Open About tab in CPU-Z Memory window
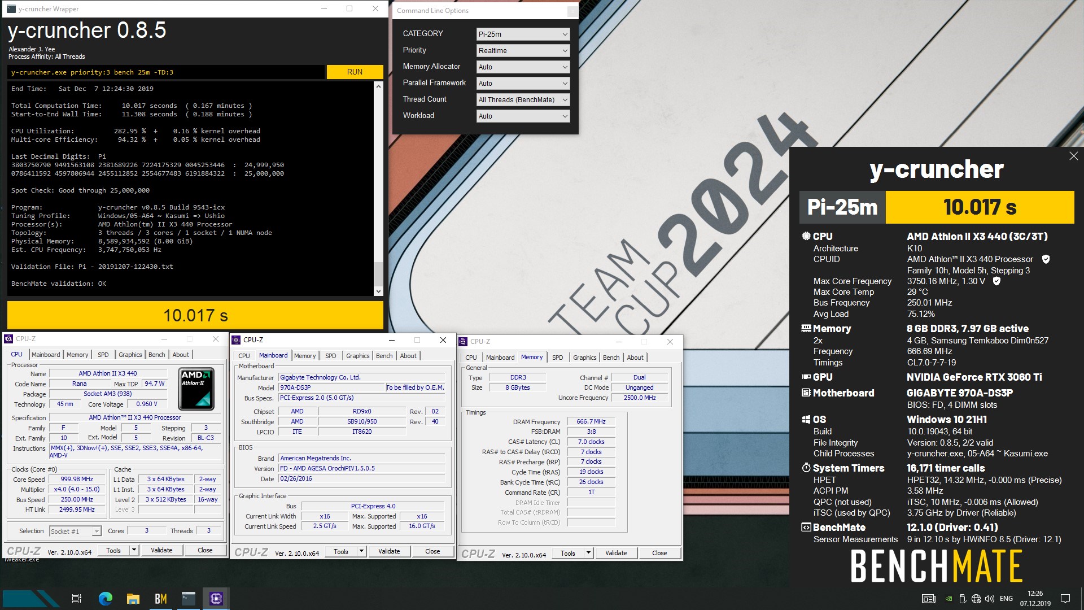Viewport: 1084px width, 610px height. 635,358
